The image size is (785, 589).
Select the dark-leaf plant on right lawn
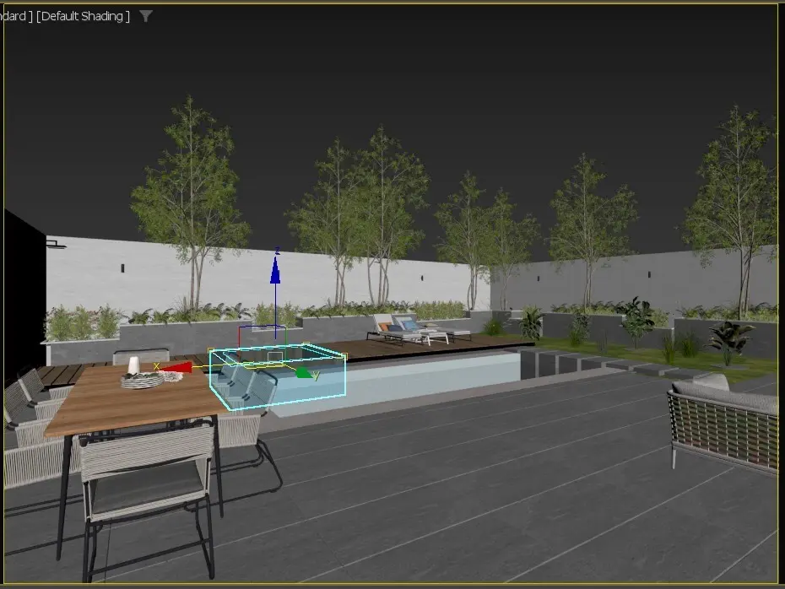729,338
